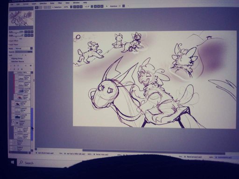Screen dimensions: 239x179
Task: Open the Window menu
Action: click(x=76, y=3)
